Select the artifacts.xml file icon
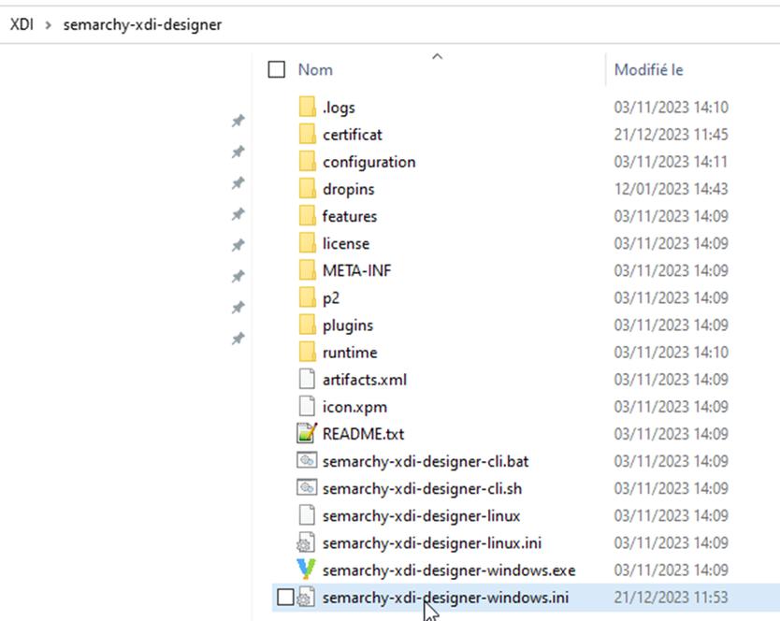Image resolution: width=780 pixels, height=621 pixels. 306,379
